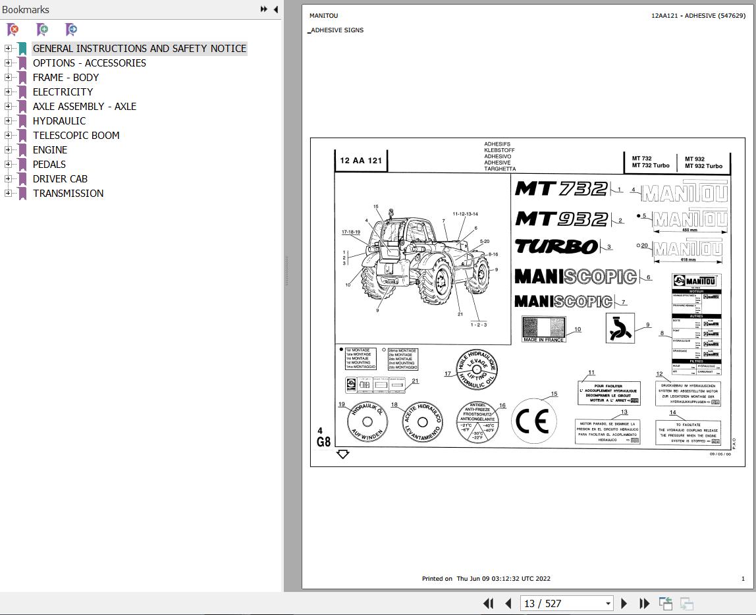Screen dimensions: 756x615
Task: Click the grayed-out view icon at bottom right
Action: point(687,603)
